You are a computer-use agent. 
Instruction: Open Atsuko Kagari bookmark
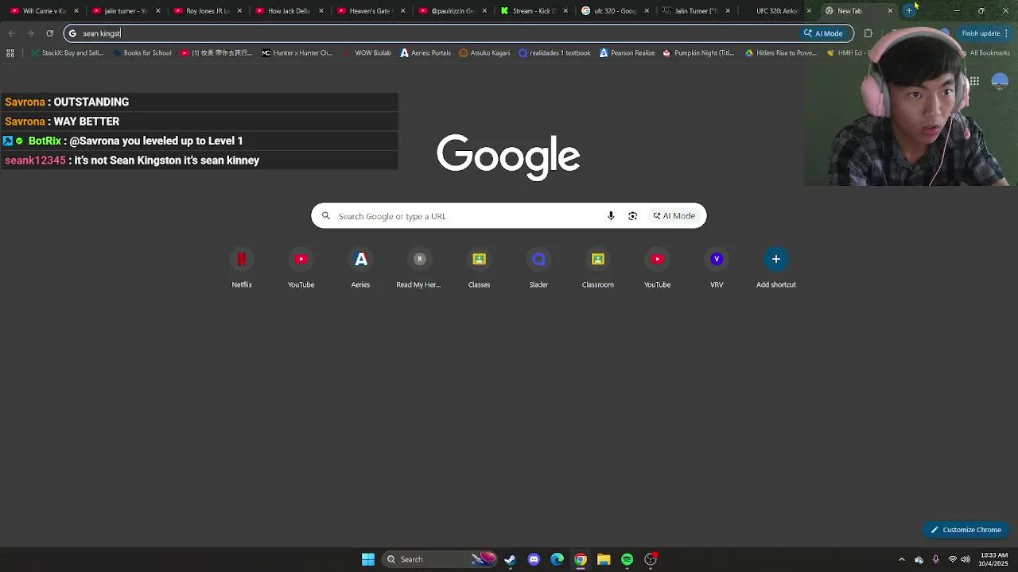(x=484, y=53)
